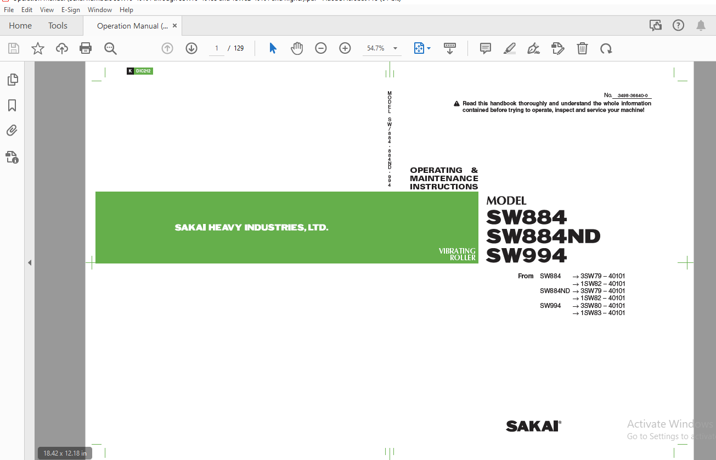Click the SW884ND model heading
Screen dimensions: 716x460
pos(543,237)
